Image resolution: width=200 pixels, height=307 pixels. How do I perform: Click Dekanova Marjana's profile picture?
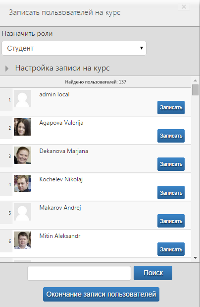click(22, 155)
